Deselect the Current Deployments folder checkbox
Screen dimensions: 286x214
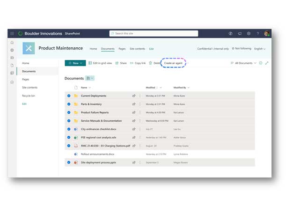[x=68, y=96]
